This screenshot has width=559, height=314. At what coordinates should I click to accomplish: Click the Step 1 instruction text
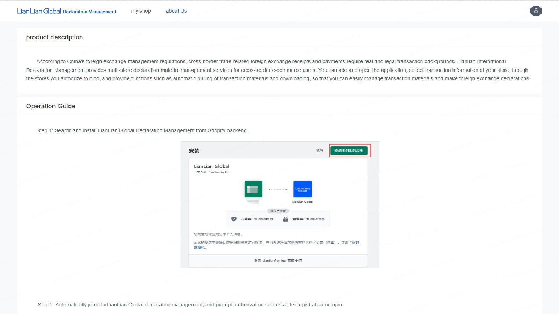pyautogui.click(x=141, y=130)
